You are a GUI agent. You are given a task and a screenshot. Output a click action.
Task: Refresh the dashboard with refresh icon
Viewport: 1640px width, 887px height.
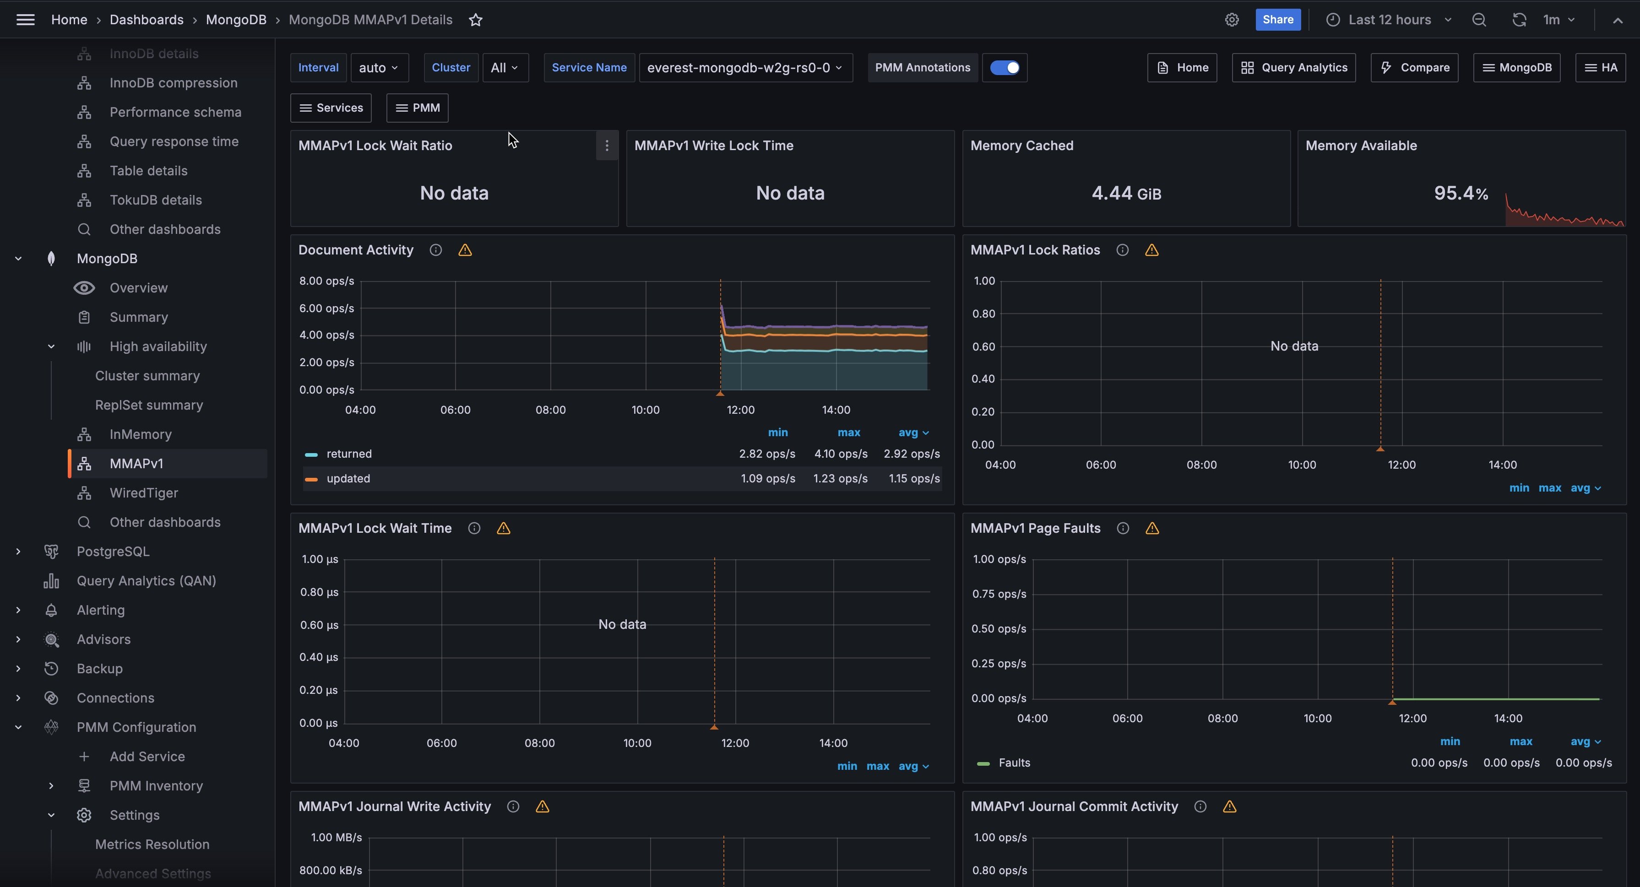click(x=1518, y=20)
